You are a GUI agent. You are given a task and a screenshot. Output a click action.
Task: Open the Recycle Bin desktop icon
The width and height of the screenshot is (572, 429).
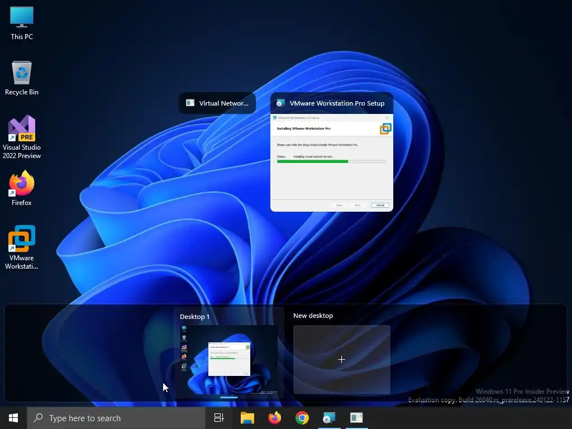coord(22,78)
